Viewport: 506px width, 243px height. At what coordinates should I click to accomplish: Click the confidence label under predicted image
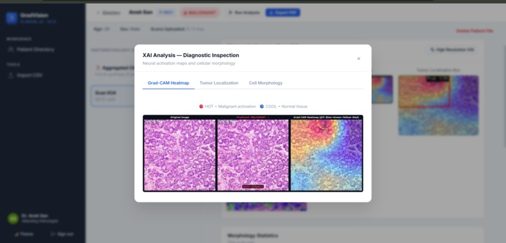(253, 187)
